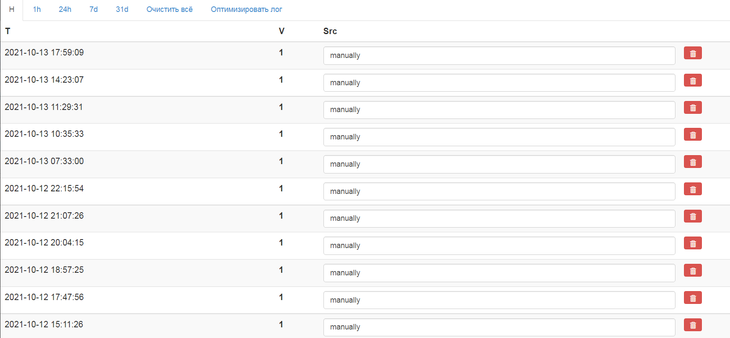Delete the 2021-10-13 17:59:09 log entry
This screenshot has height=338, width=730.
[692, 53]
